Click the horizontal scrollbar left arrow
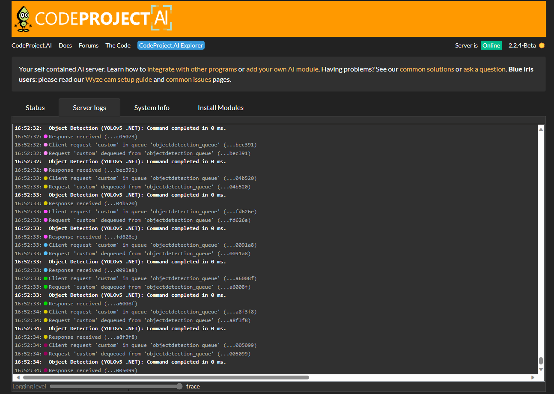The width and height of the screenshot is (554, 394). (18, 377)
